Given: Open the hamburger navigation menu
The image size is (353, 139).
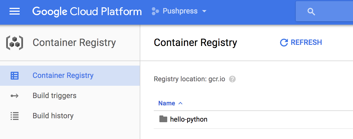Looking at the screenshot, I should point(15,11).
